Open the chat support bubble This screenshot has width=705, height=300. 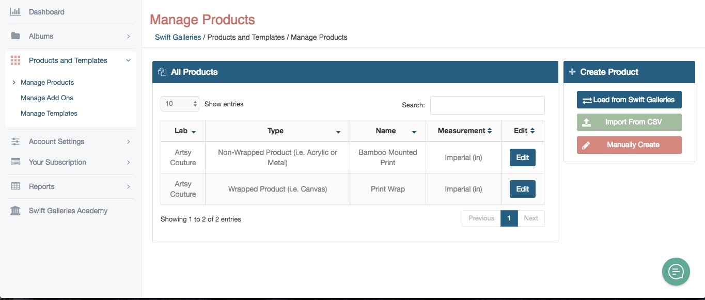(676, 272)
